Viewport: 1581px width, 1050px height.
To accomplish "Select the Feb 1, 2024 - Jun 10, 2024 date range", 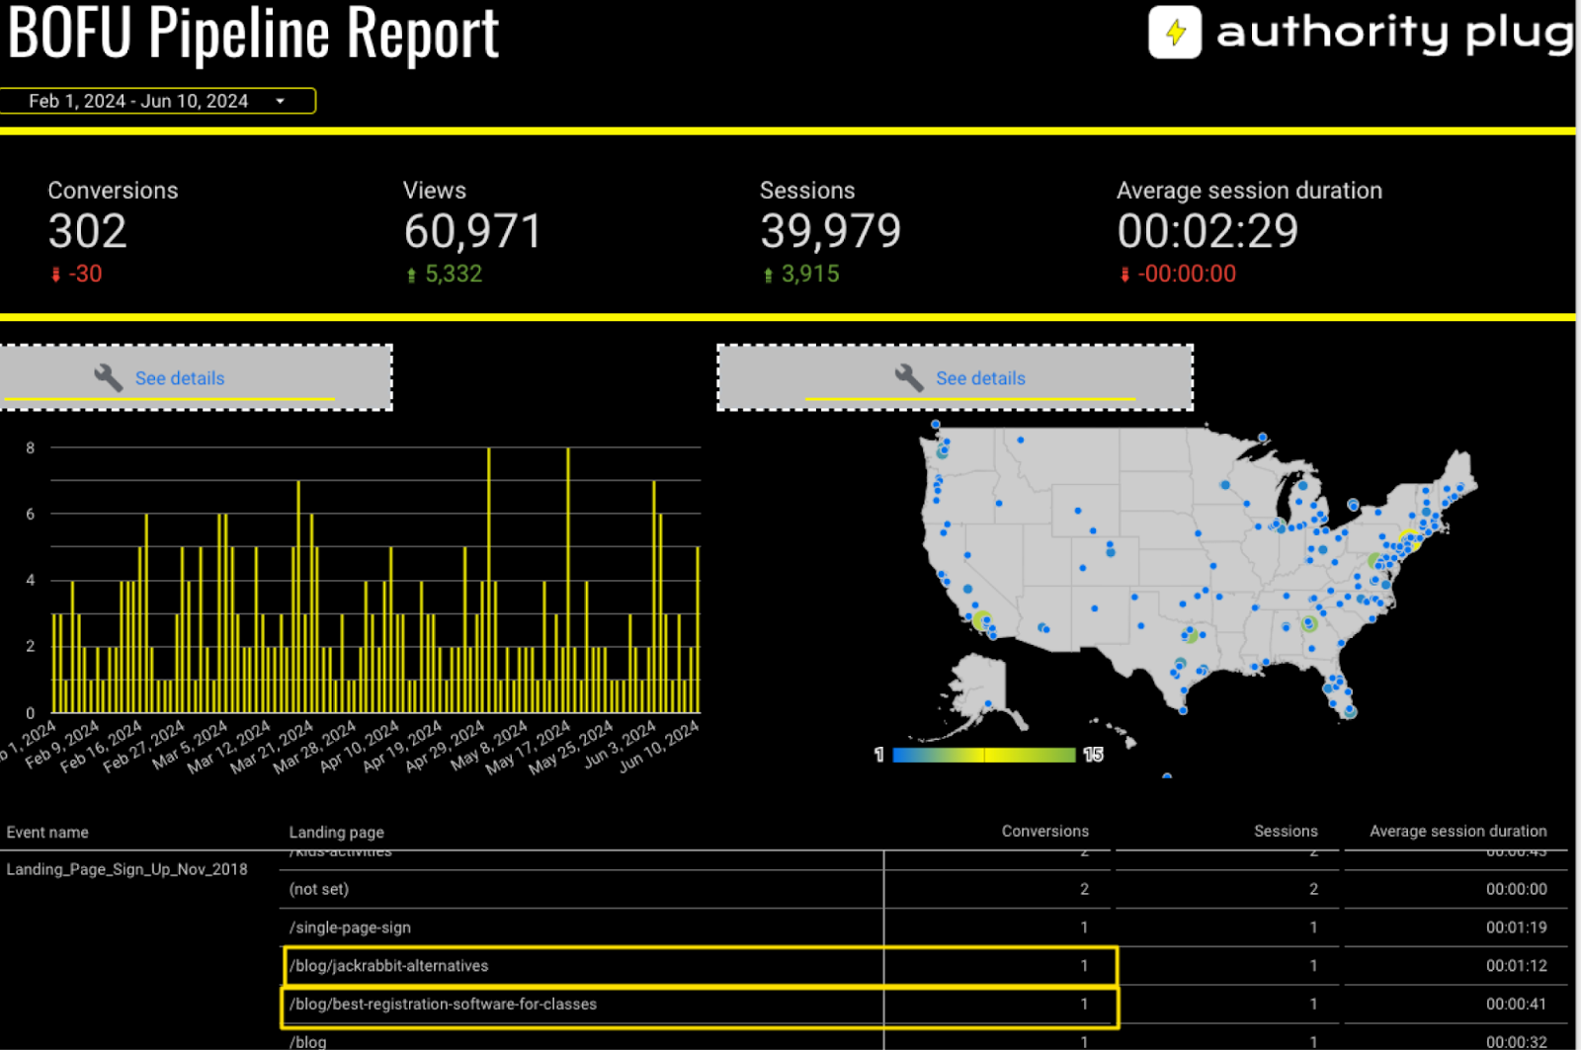I will (138, 101).
